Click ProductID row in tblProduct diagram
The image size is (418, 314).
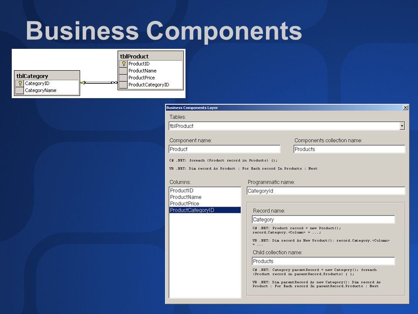151,64
